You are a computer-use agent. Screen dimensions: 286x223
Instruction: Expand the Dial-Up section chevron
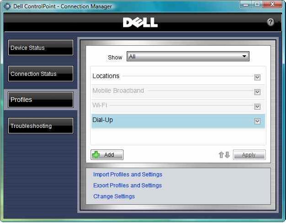257,121
